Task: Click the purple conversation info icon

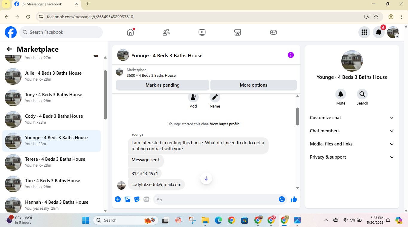Action: click(291, 55)
